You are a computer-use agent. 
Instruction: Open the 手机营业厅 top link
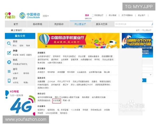tap(99, 15)
